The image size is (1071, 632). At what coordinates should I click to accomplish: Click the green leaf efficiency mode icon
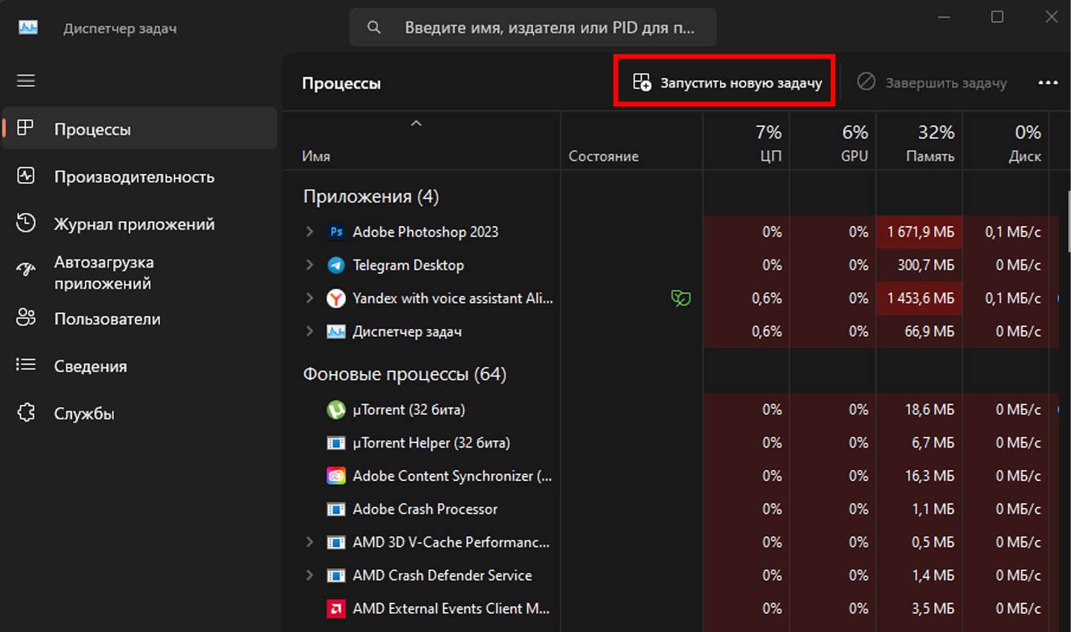coord(681,298)
